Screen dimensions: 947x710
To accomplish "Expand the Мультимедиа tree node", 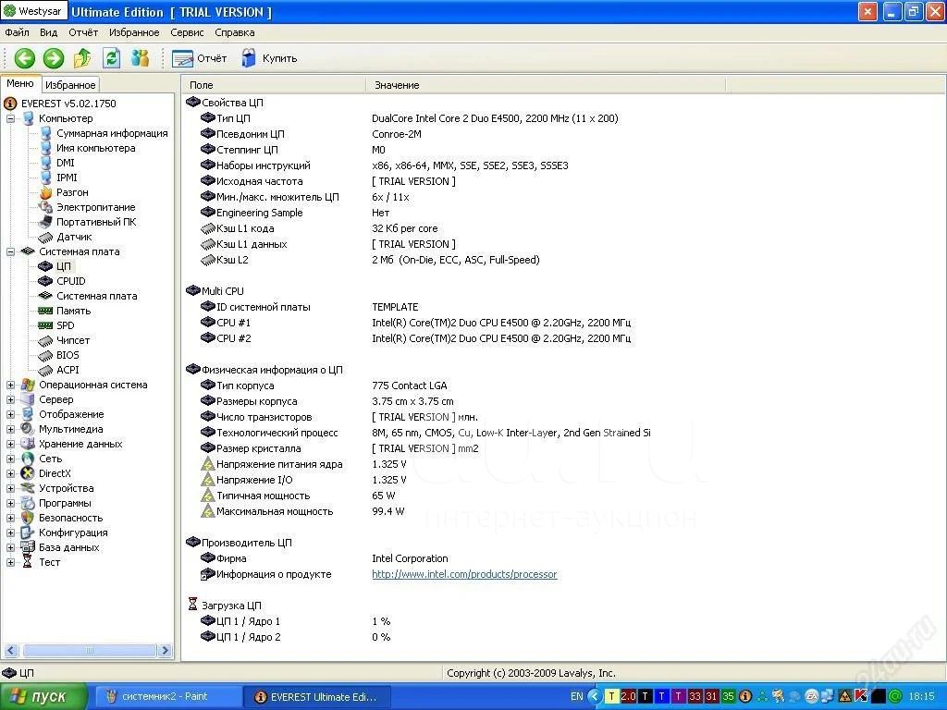I will point(10,429).
